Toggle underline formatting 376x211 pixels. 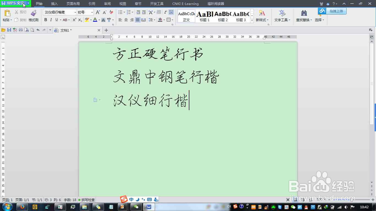click(57, 20)
